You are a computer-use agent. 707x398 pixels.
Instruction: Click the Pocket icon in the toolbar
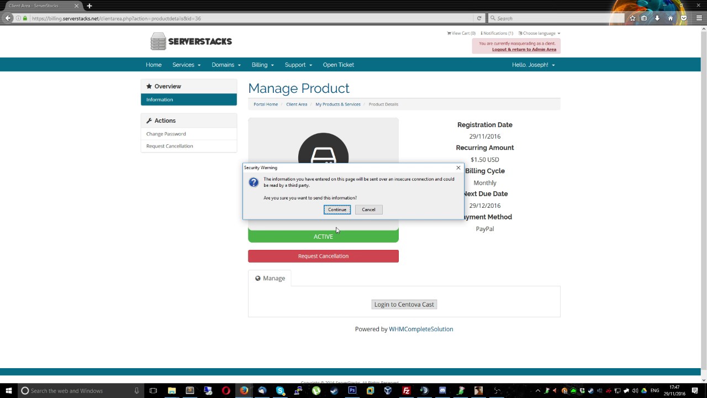click(x=684, y=18)
